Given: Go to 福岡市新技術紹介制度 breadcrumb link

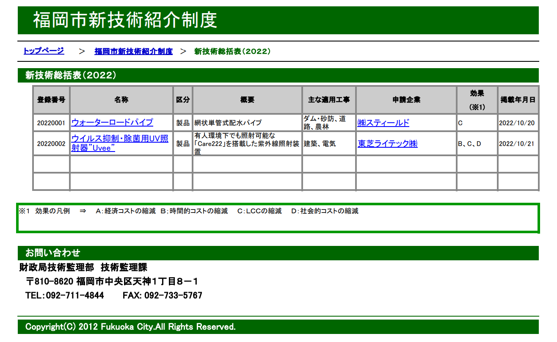Looking at the screenshot, I should tap(133, 51).
